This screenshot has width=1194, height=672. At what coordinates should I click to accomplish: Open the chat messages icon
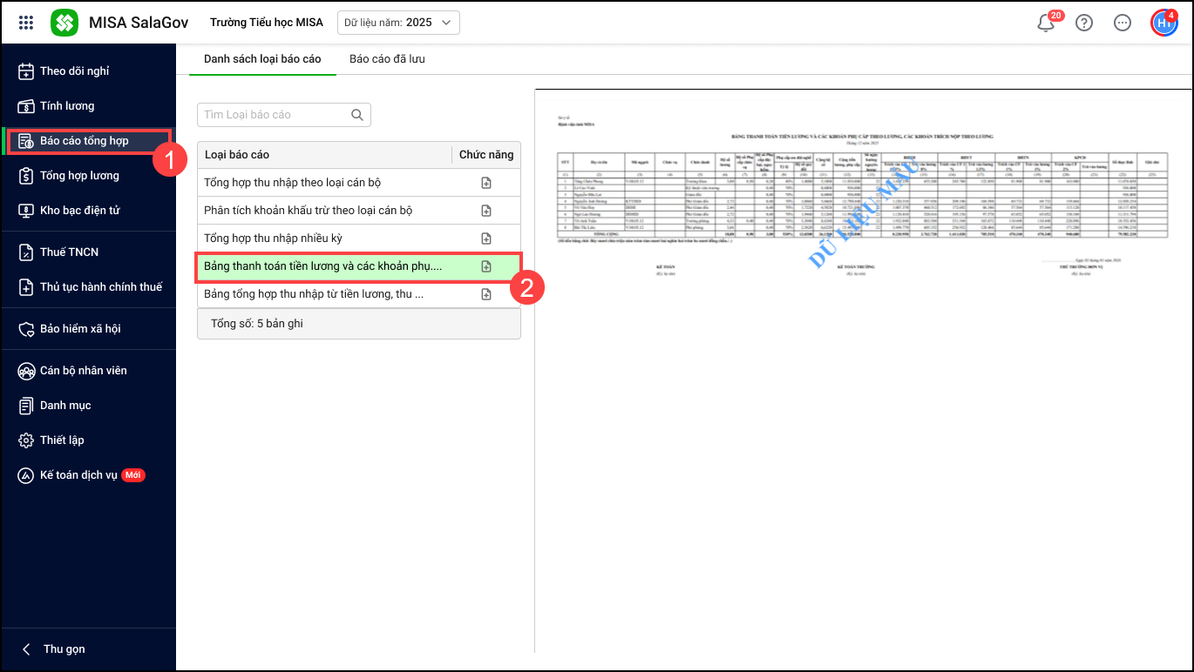[1123, 24]
